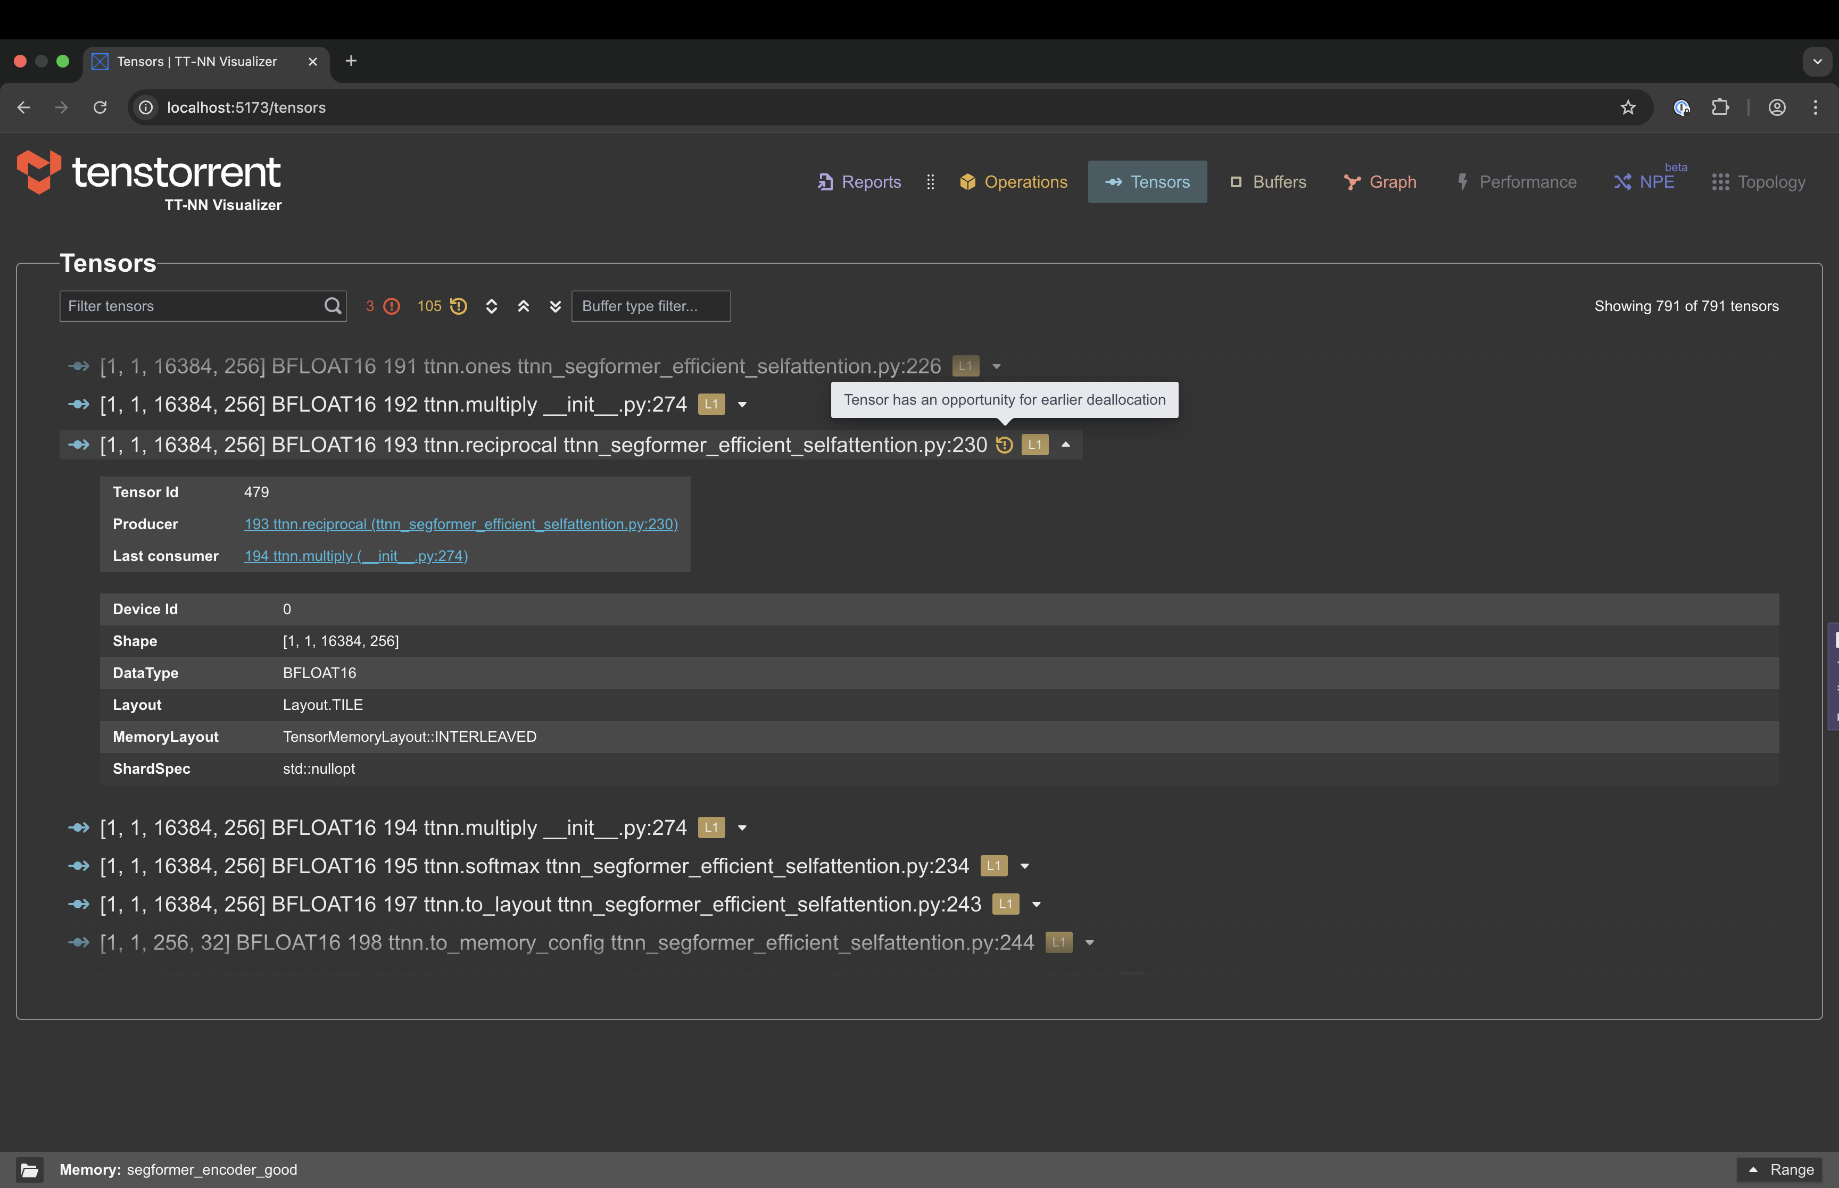
Task: Collapse the expanded tensor 193 ttnn.reciprocal row
Action: (x=1066, y=445)
